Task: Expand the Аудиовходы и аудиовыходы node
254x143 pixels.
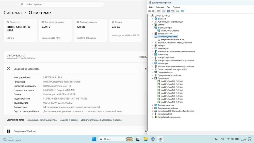Action: point(152,22)
